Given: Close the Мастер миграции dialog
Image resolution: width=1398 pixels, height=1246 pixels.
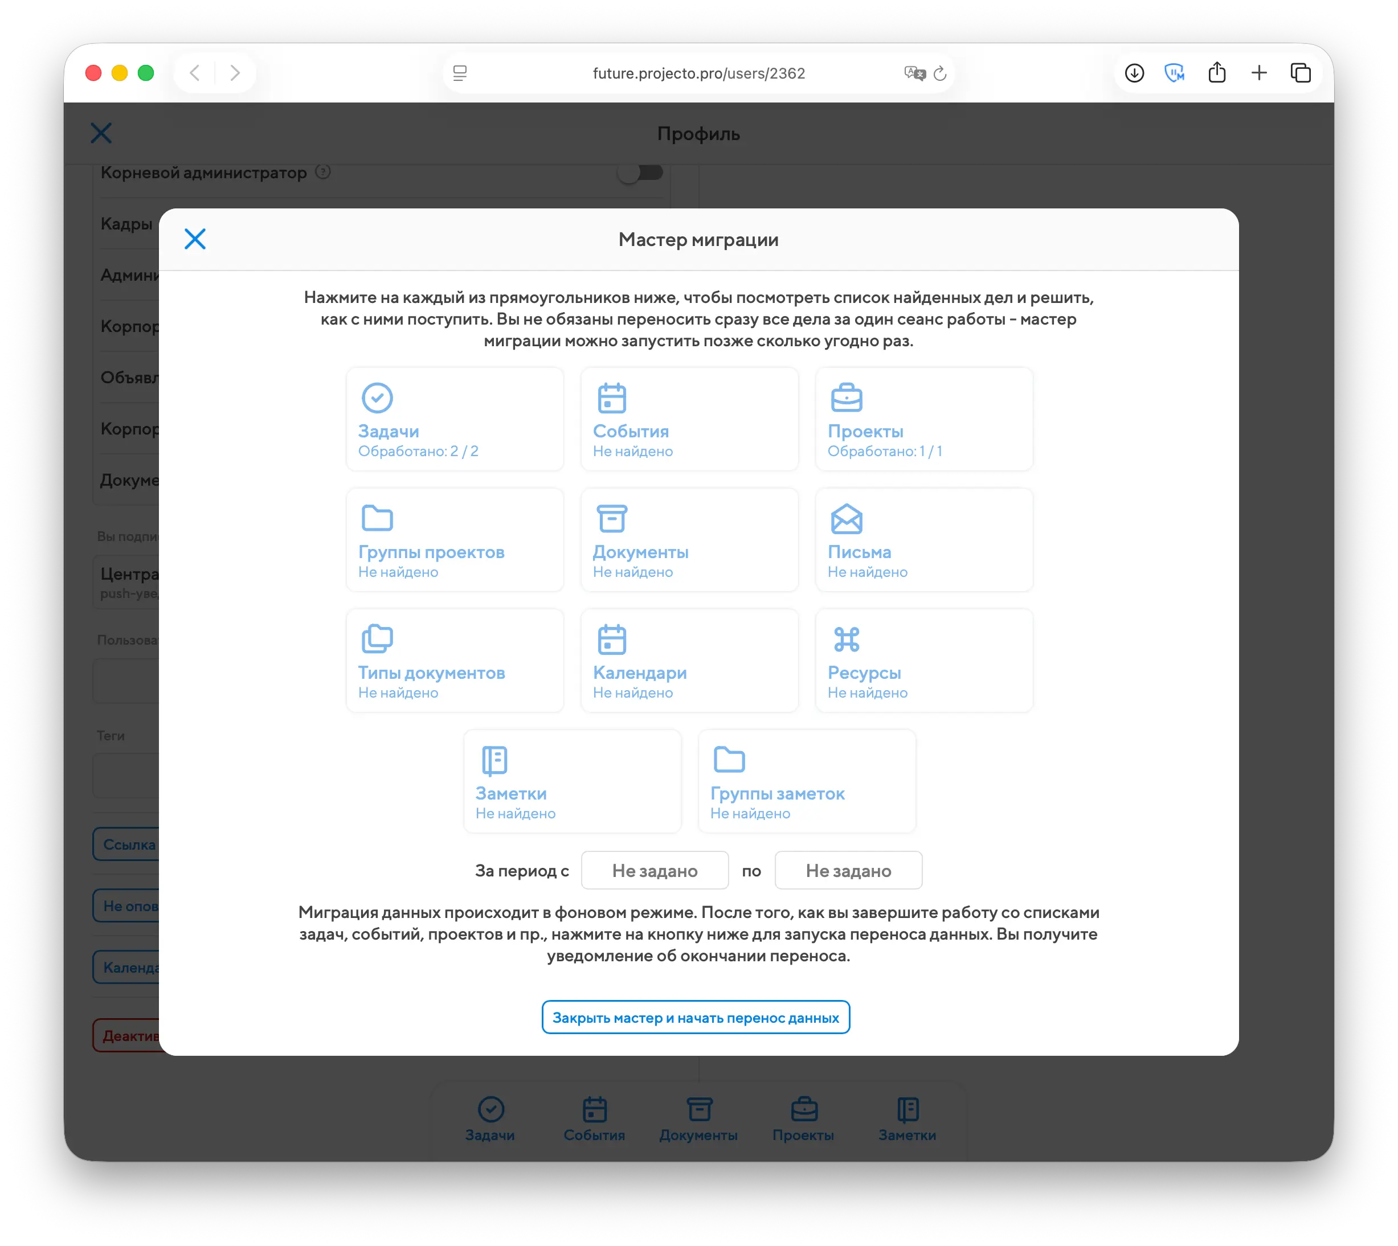Looking at the screenshot, I should [195, 239].
